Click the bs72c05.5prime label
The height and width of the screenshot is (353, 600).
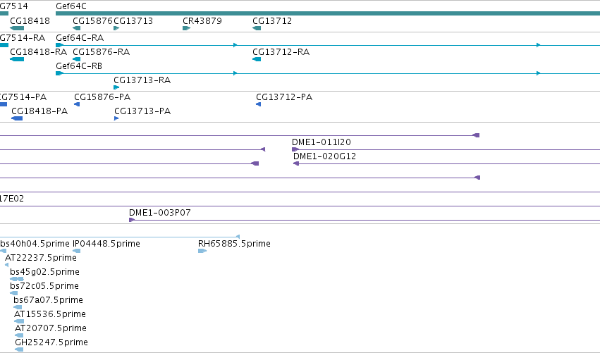[44, 285]
